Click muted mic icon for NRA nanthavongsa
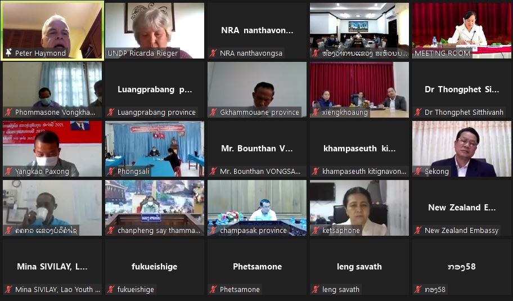Viewport: 513px width, 301px height. click(213, 53)
